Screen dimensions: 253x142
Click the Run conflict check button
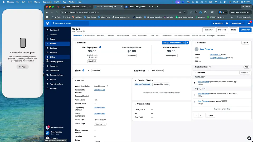pyautogui.click(x=161, y=84)
